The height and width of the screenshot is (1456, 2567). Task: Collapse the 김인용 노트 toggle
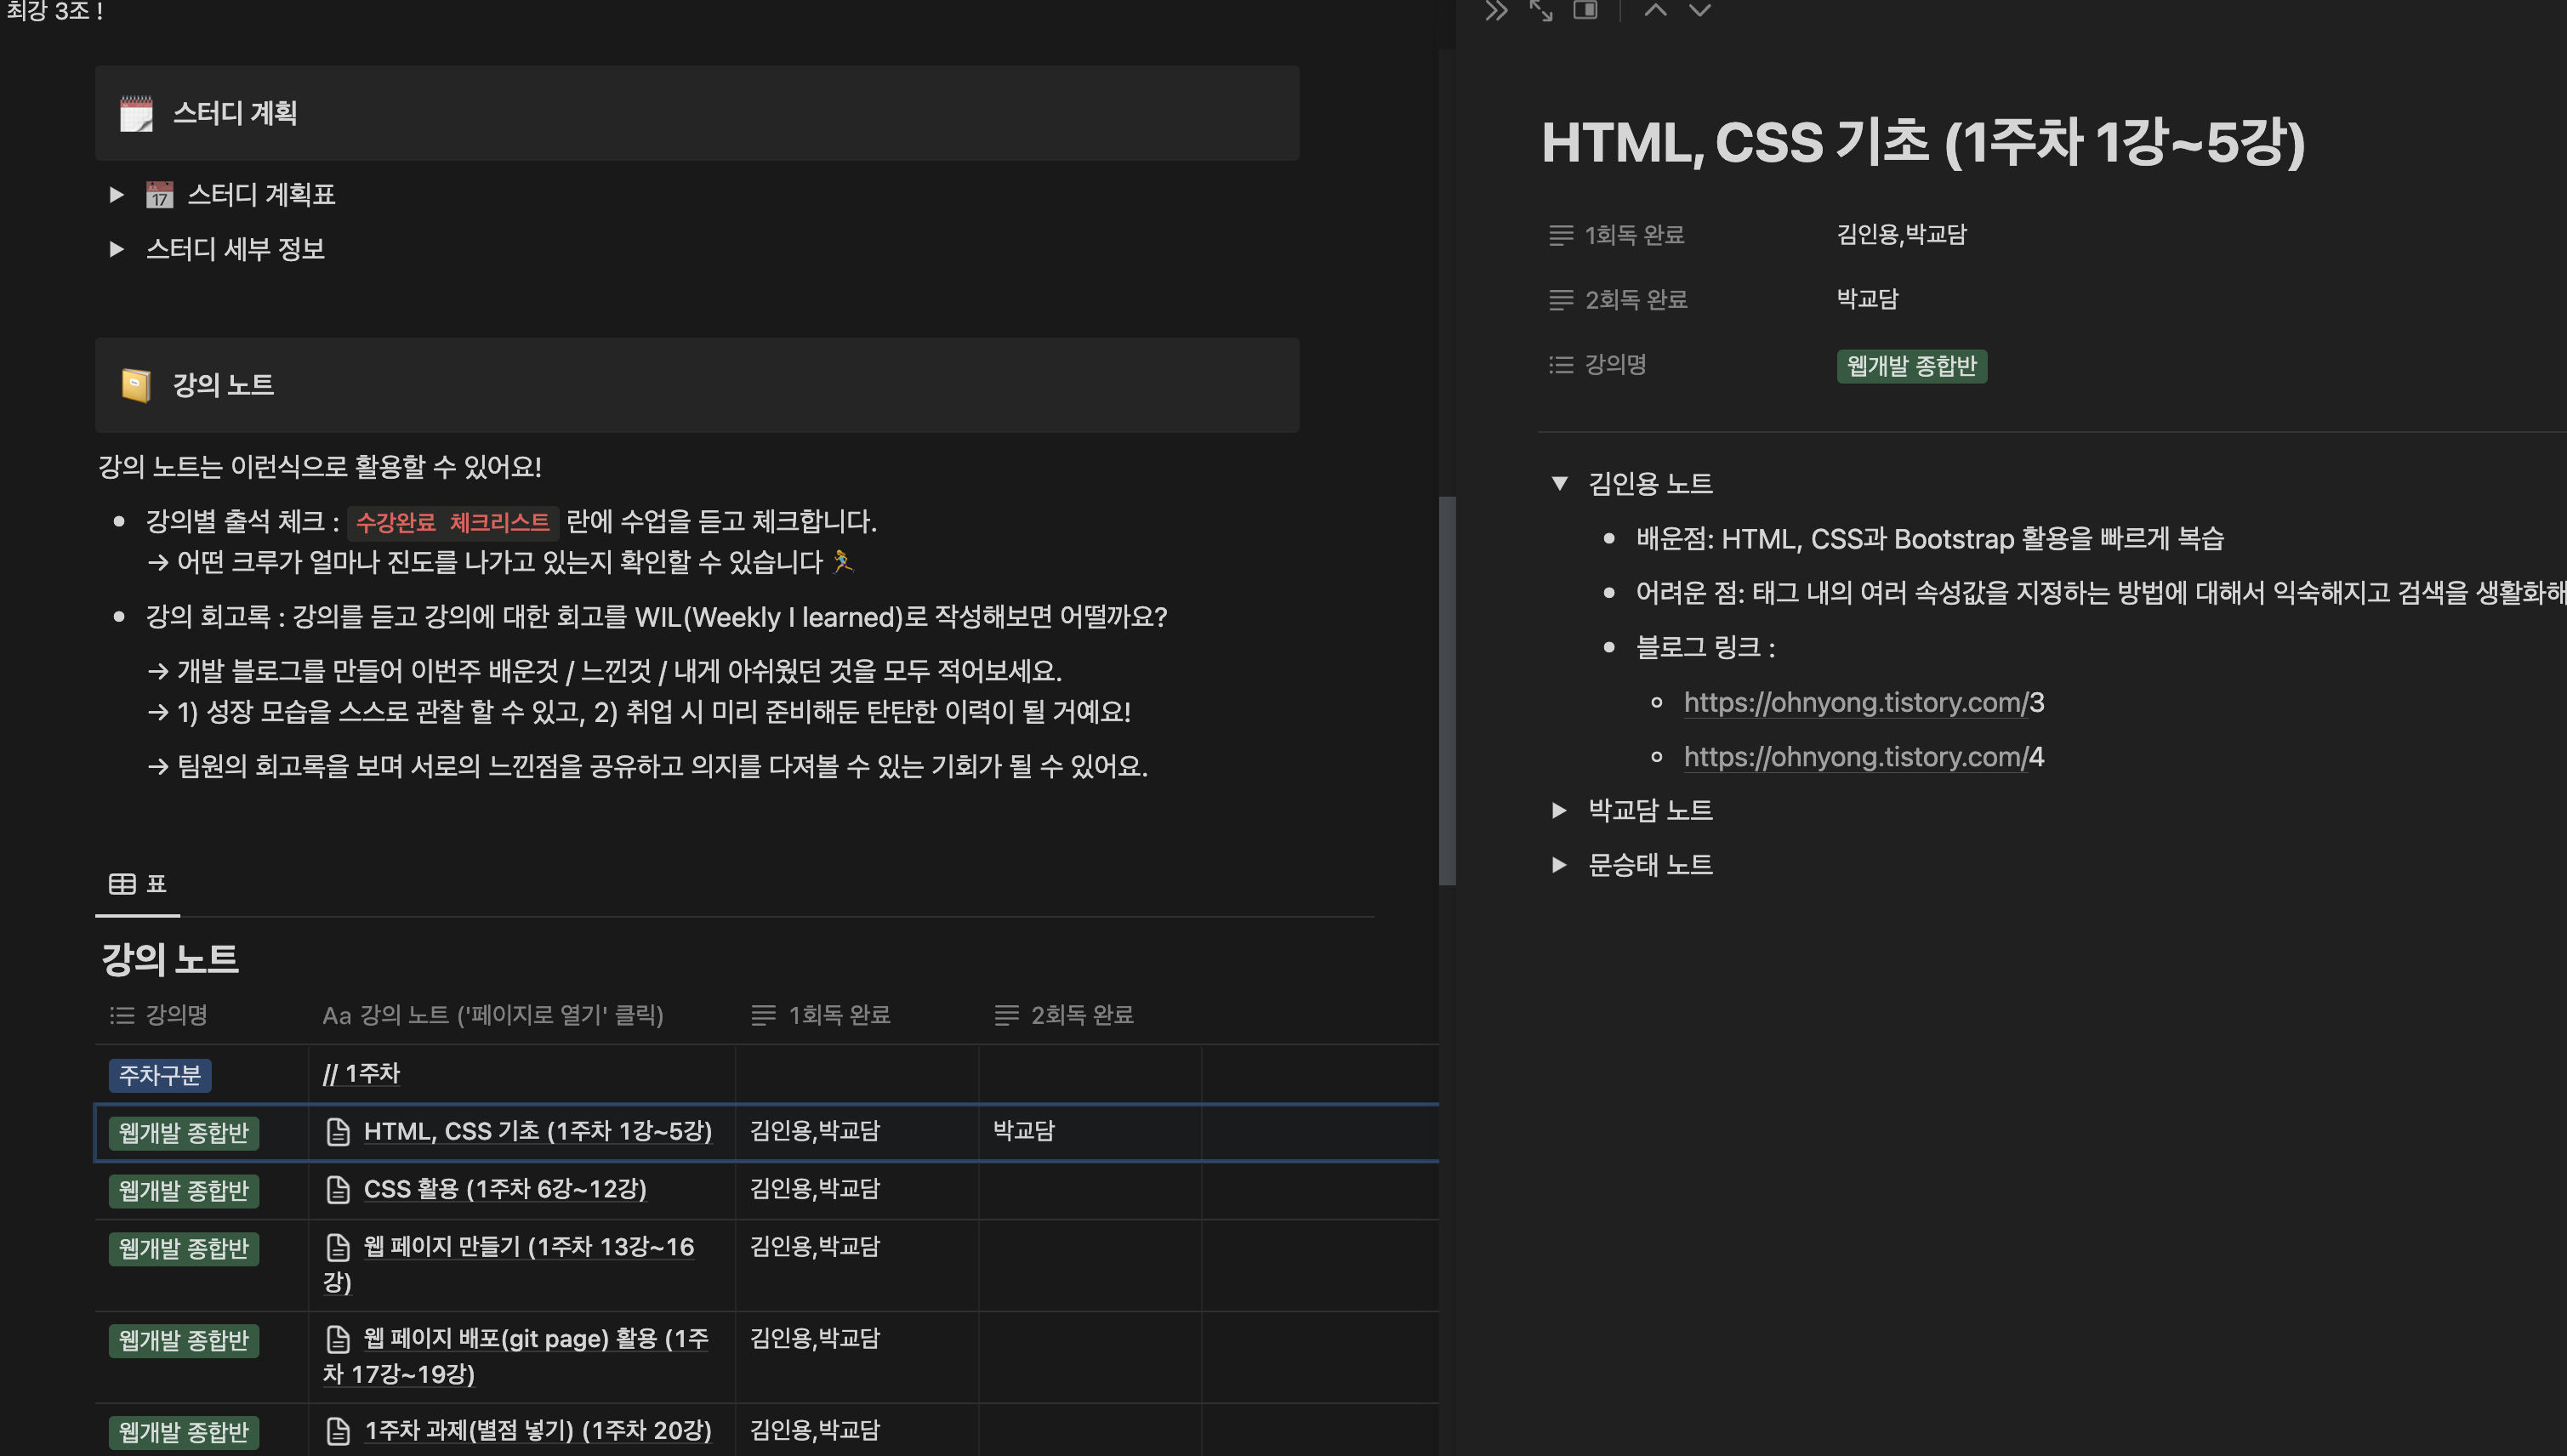pyautogui.click(x=1559, y=484)
